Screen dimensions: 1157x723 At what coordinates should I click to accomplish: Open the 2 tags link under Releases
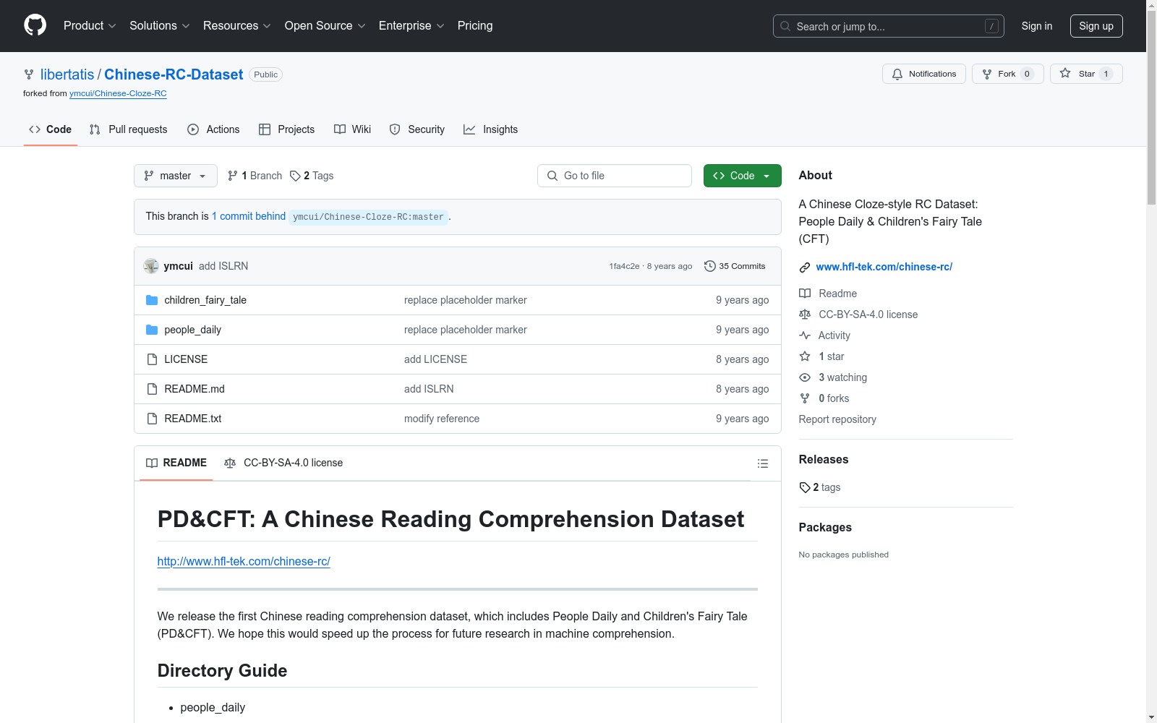pyautogui.click(x=820, y=487)
